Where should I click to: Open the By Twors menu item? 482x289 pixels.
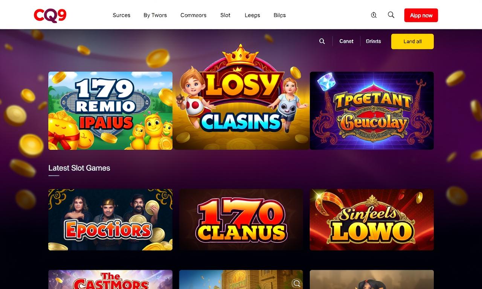(155, 15)
